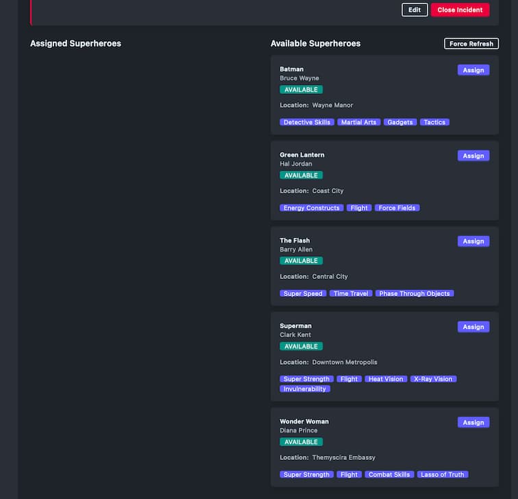The image size is (518, 499).
Task: Select the Phase Through Objects tag
Action: 415,293
